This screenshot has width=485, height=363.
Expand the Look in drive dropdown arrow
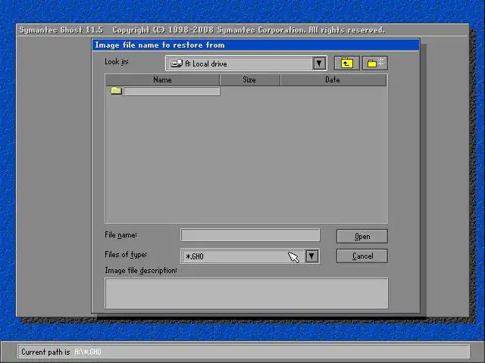click(319, 64)
